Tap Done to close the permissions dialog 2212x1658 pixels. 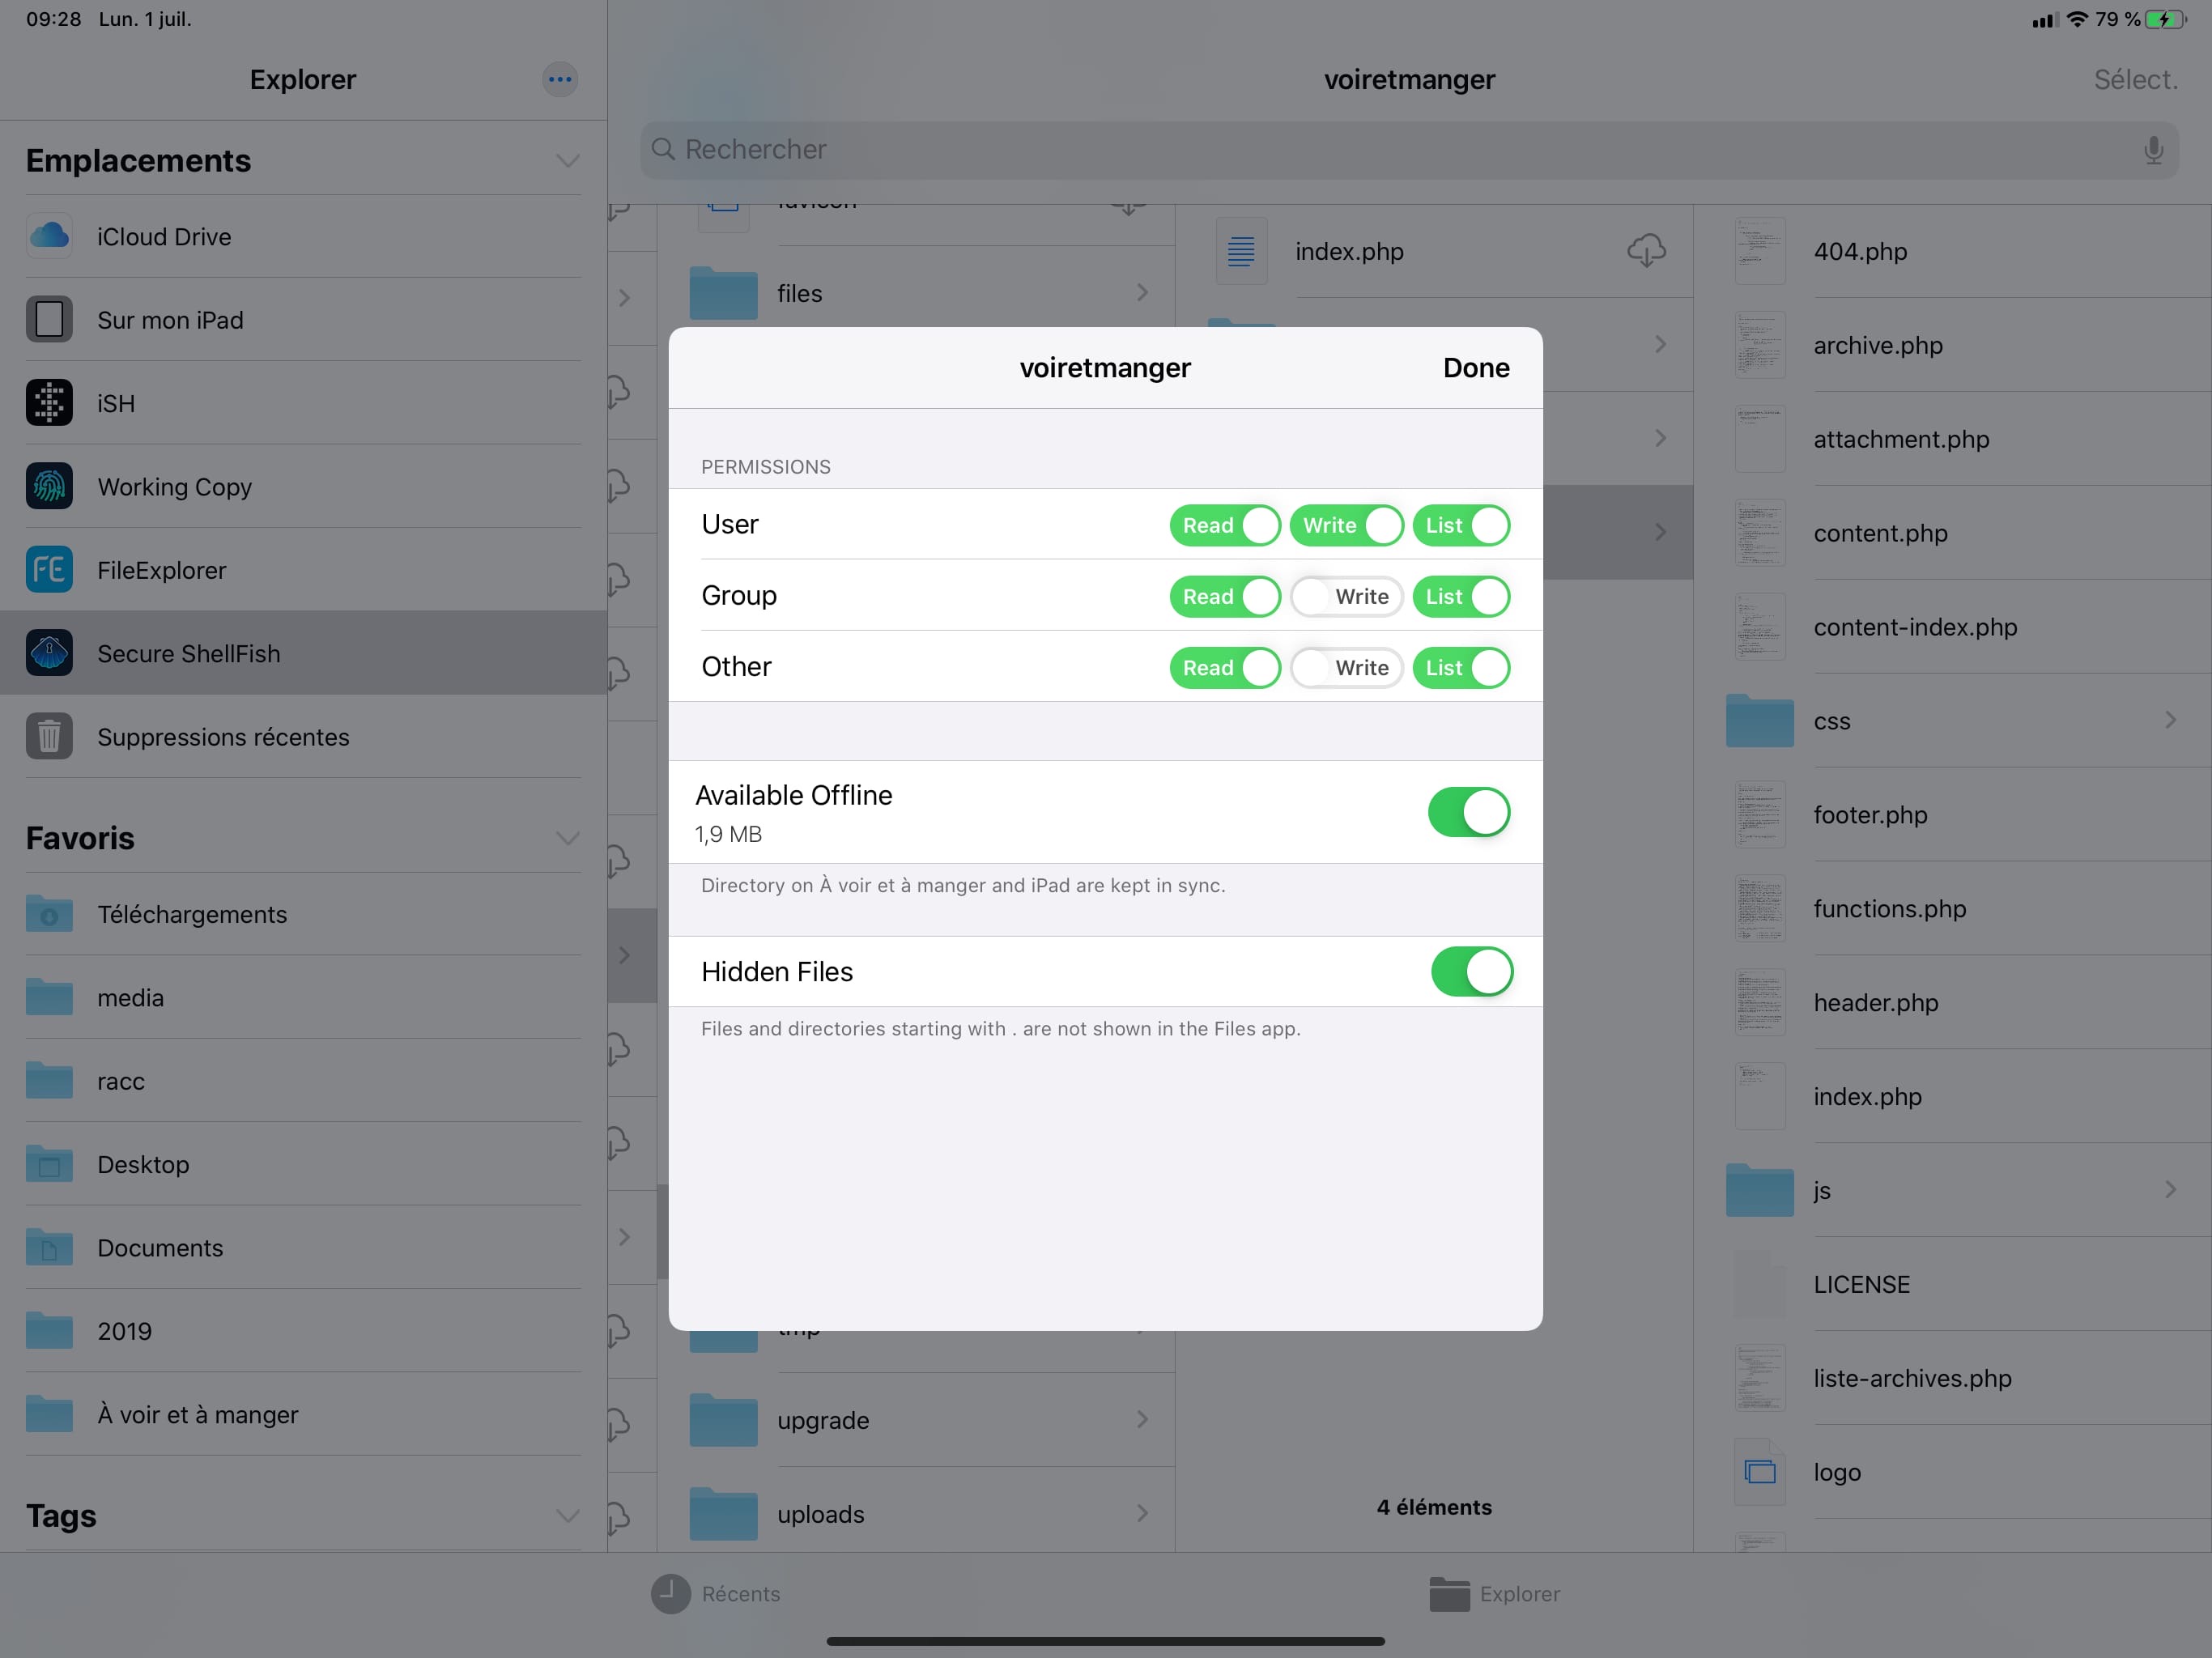1476,367
